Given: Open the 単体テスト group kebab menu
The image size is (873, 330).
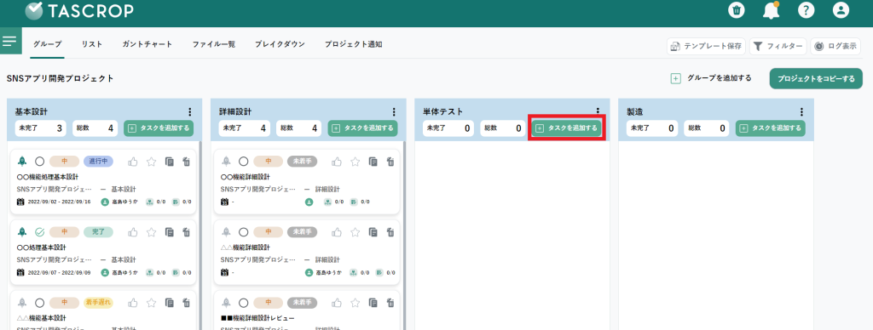Looking at the screenshot, I should point(598,111).
